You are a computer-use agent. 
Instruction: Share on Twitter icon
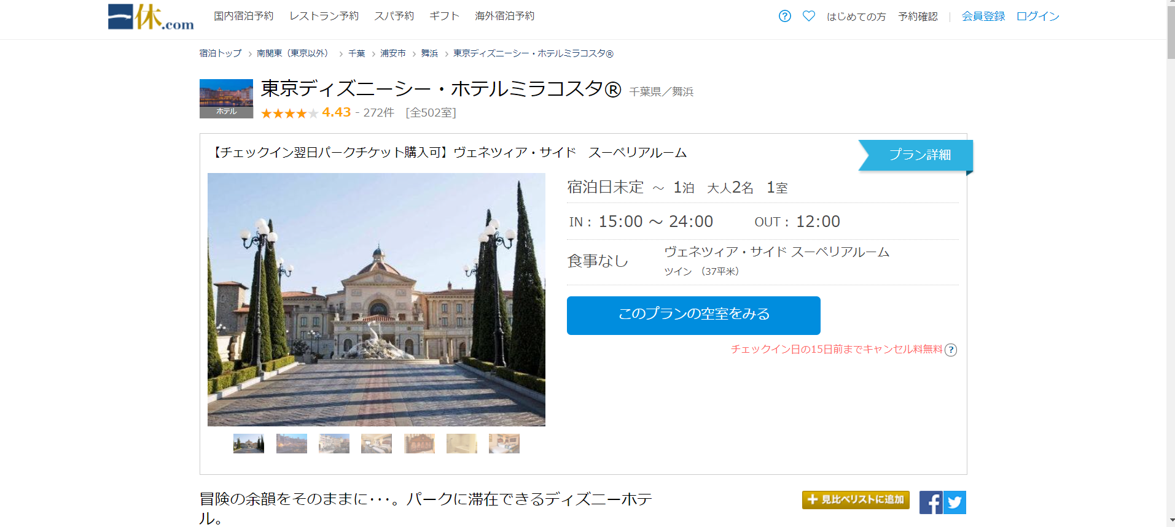click(954, 502)
